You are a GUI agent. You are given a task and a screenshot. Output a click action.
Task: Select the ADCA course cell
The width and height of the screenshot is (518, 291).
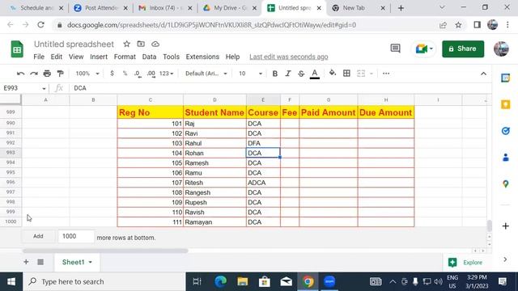pos(263,183)
